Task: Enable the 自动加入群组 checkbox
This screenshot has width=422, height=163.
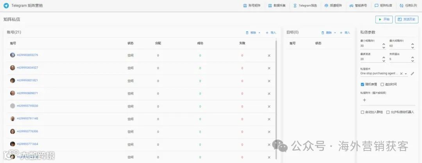Action: 362,112
